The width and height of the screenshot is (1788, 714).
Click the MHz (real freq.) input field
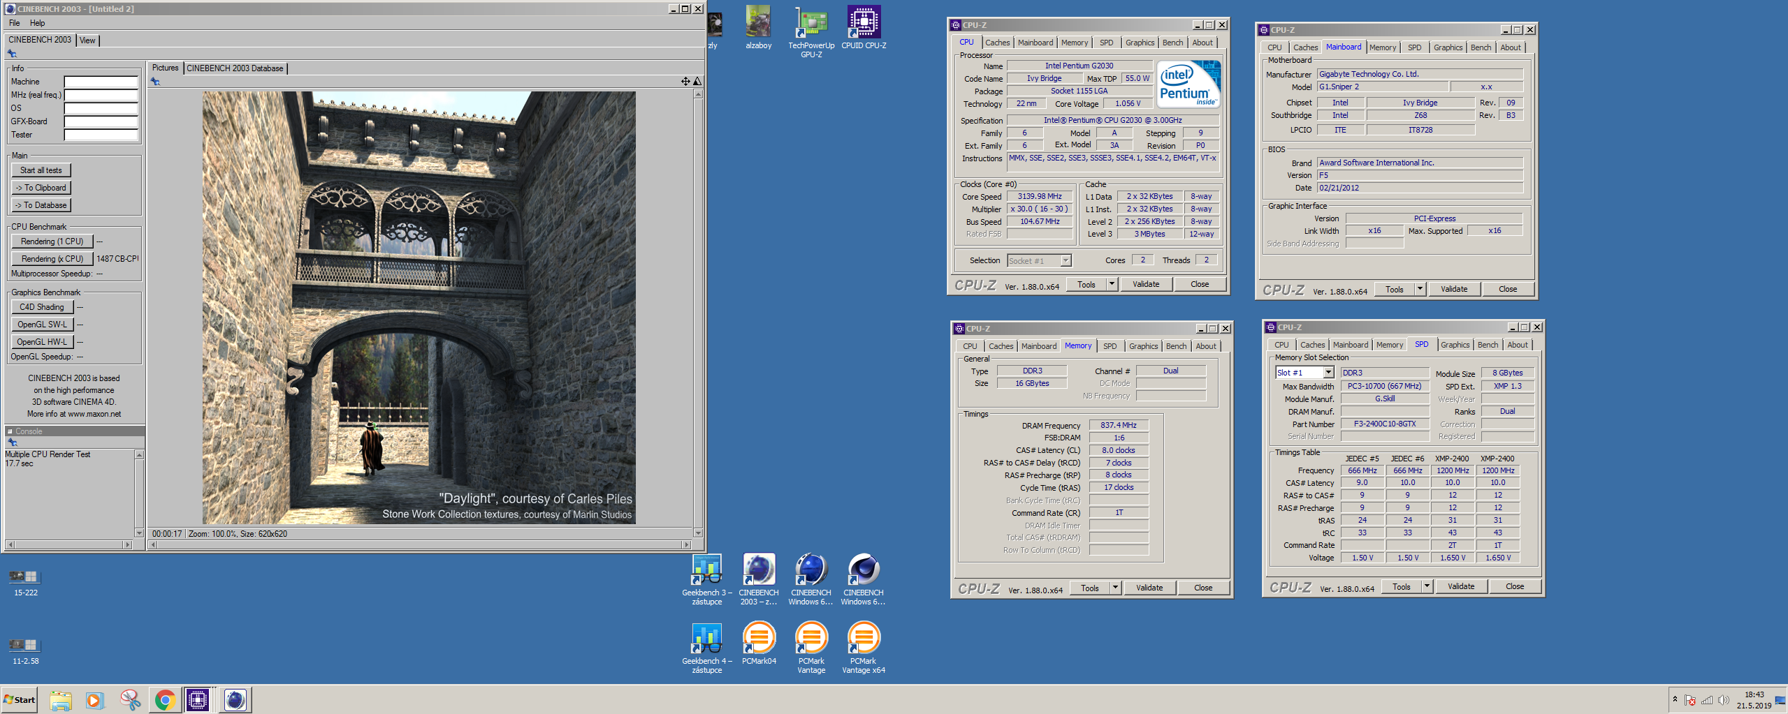click(x=101, y=95)
